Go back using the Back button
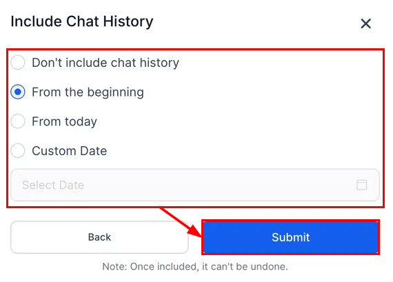This screenshot has height=282, width=393. (99, 237)
